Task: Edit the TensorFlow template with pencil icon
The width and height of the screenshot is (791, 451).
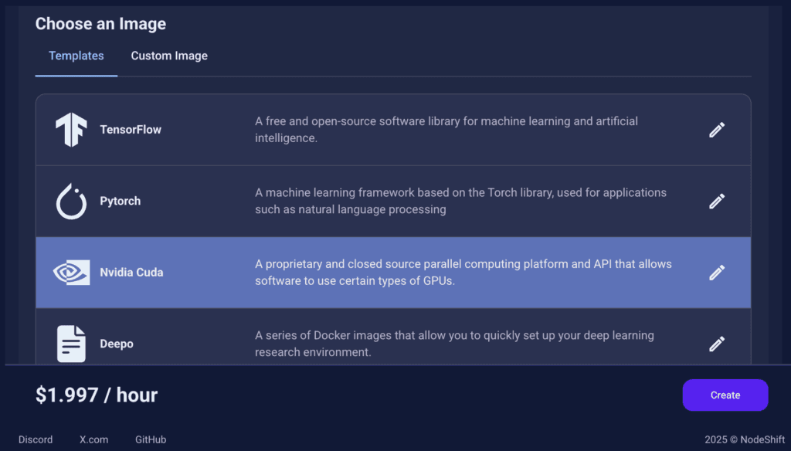Action: point(717,130)
